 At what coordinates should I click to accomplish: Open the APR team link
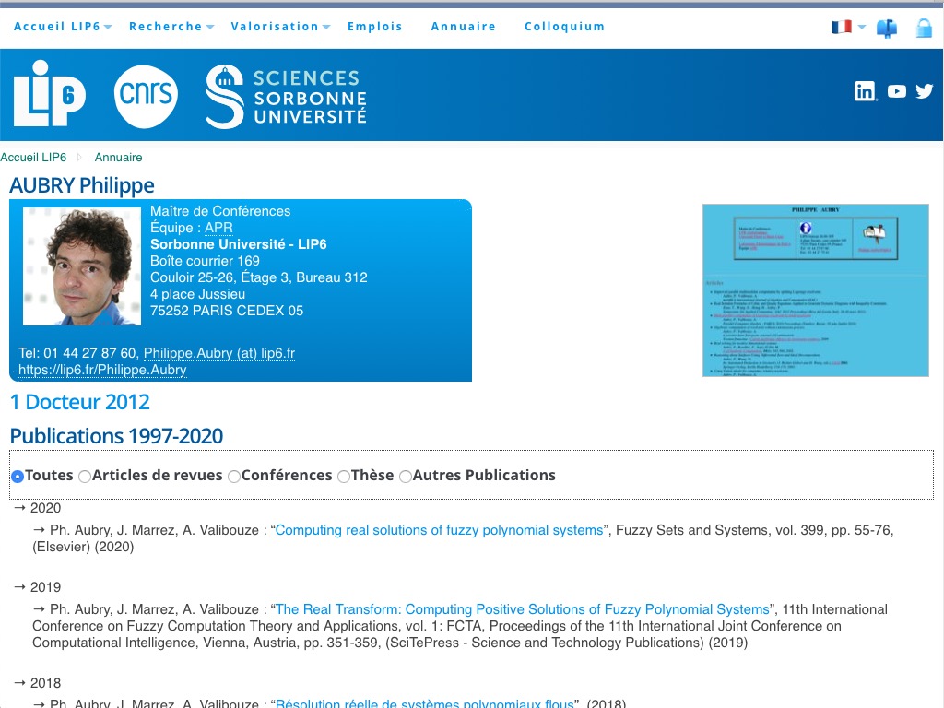tap(218, 228)
